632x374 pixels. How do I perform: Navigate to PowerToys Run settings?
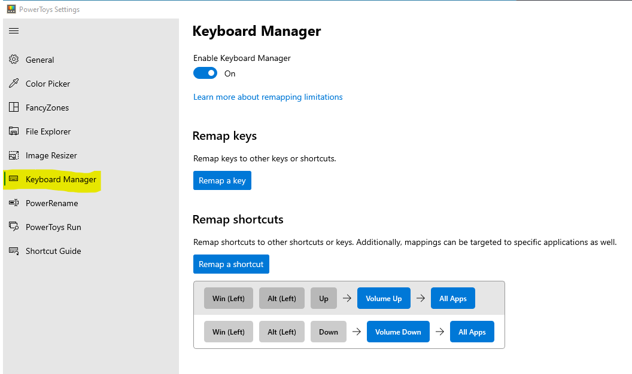(91, 227)
